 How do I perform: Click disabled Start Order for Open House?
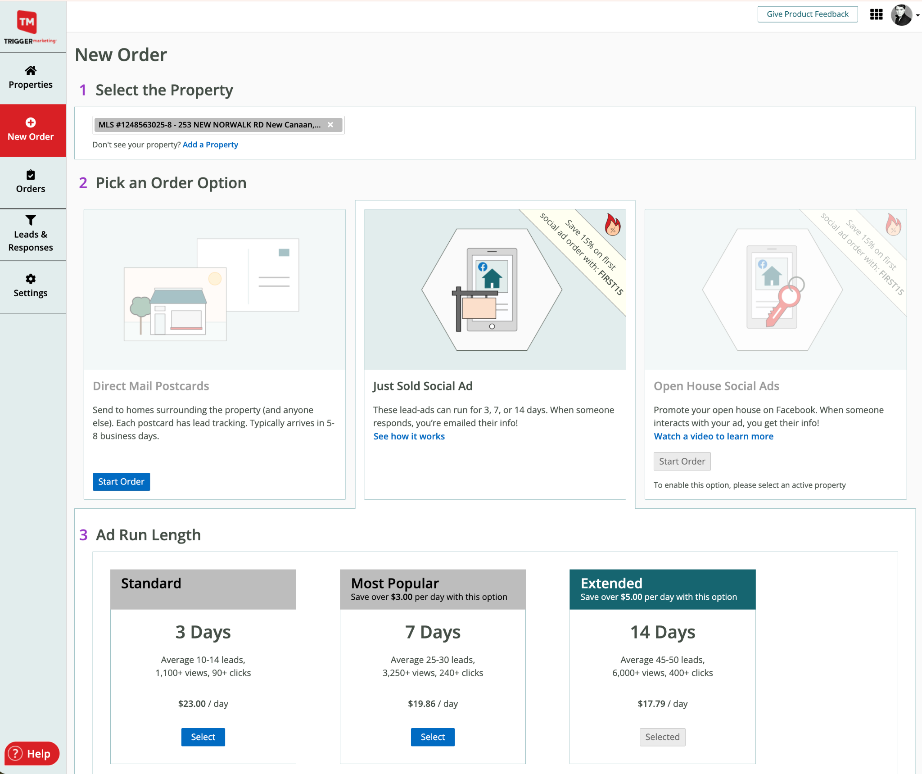coord(682,462)
